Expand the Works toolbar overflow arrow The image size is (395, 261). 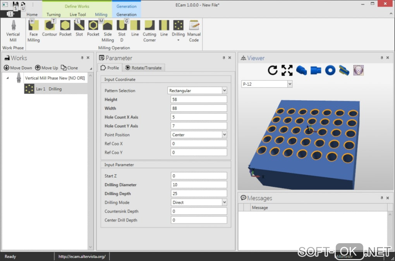91,69
